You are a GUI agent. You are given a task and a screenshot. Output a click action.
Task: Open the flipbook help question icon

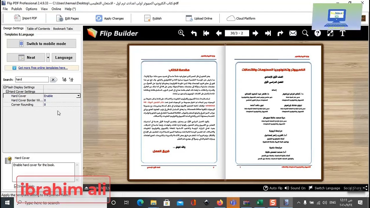tap(318, 33)
